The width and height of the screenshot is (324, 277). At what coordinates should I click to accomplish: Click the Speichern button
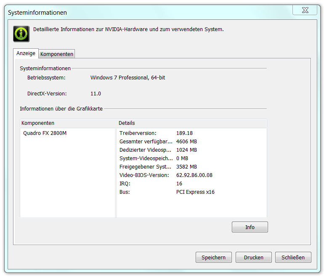point(214,257)
